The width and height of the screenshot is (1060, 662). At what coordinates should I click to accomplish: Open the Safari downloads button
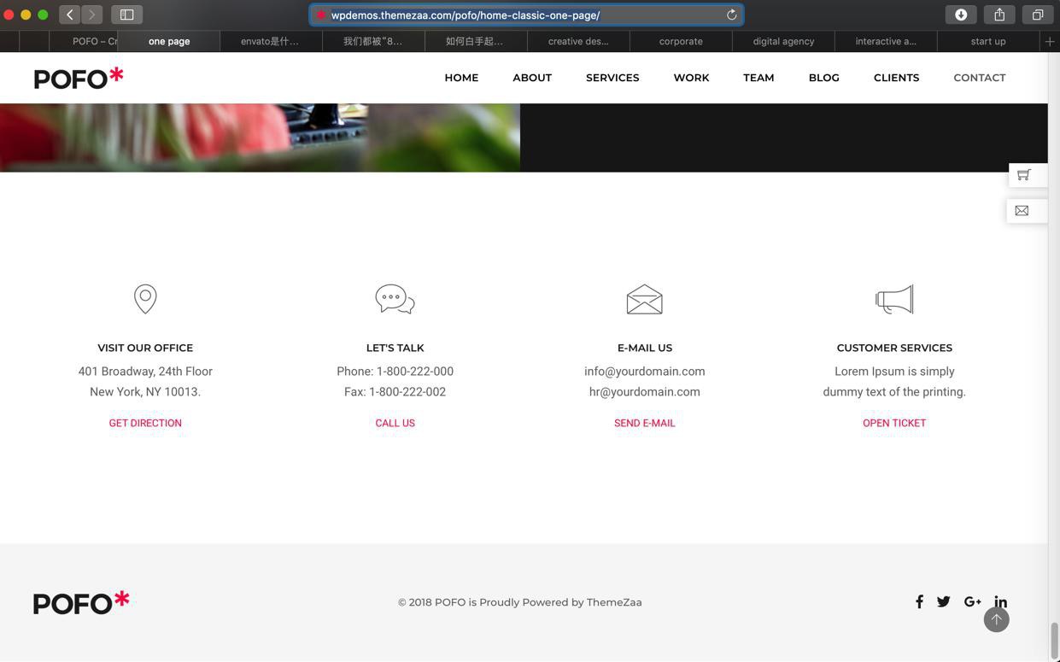click(961, 15)
